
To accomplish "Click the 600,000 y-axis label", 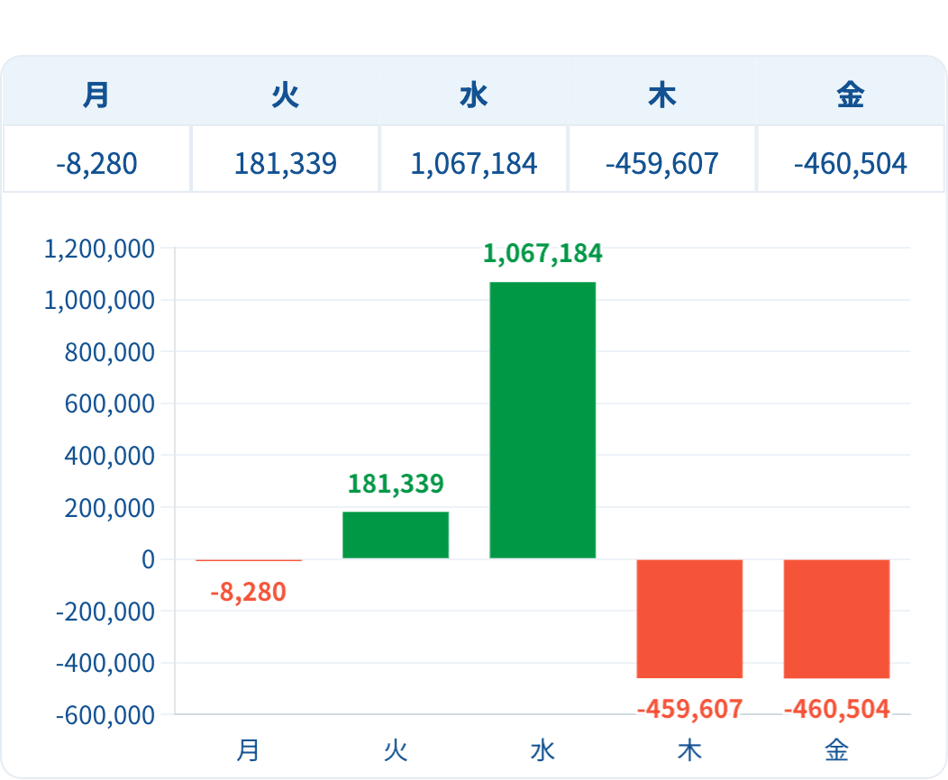I will (109, 404).
